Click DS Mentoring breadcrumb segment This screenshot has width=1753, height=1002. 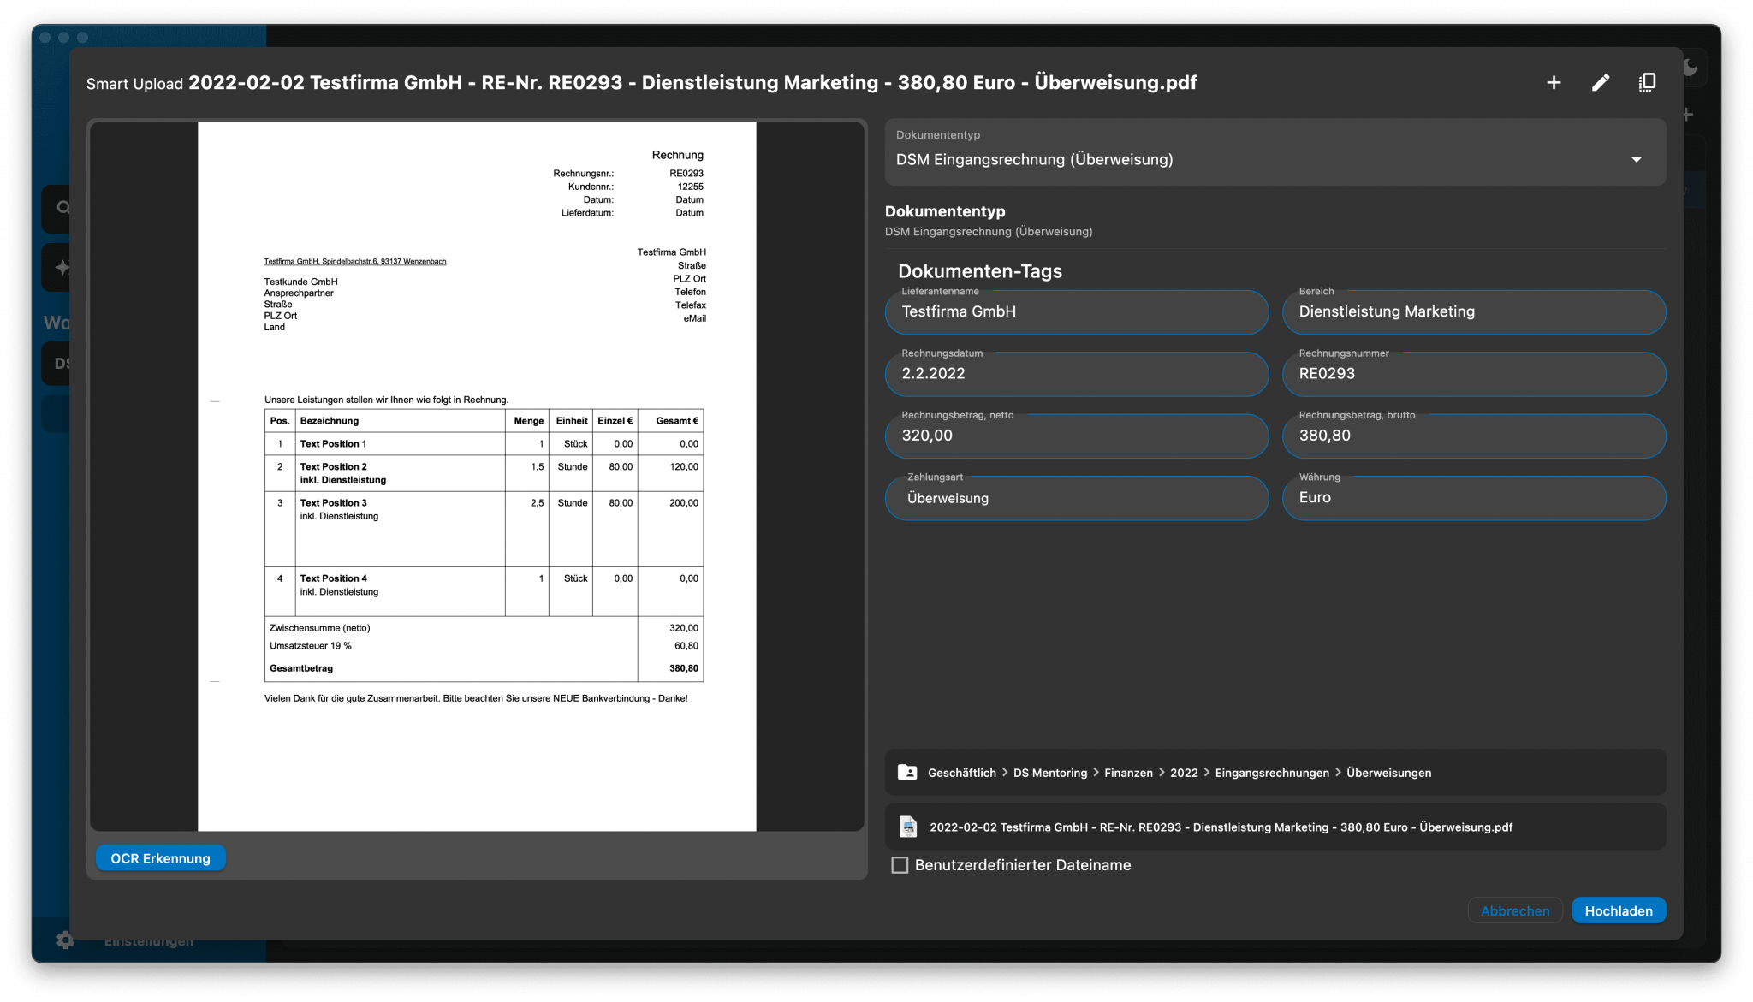pos(1049,773)
